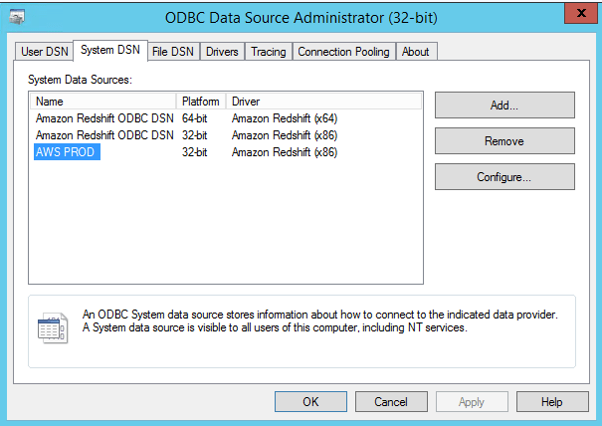Go to the Drivers tab
The width and height of the screenshot is (602, 426).
click(x=222, y=52)
